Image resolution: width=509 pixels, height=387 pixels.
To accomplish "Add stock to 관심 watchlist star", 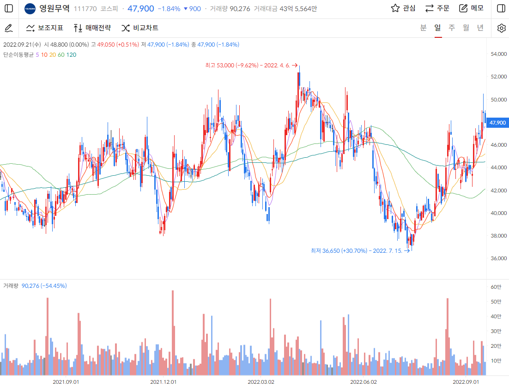I will pos(403,8).
